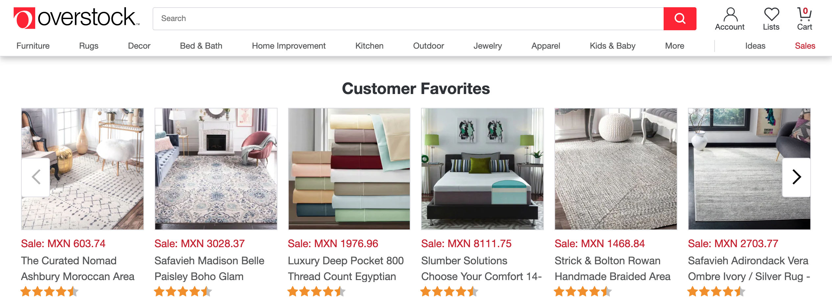Click inside the search input field
The height and width of the screenshot is (308, 832).
click(x=395, y=18)
